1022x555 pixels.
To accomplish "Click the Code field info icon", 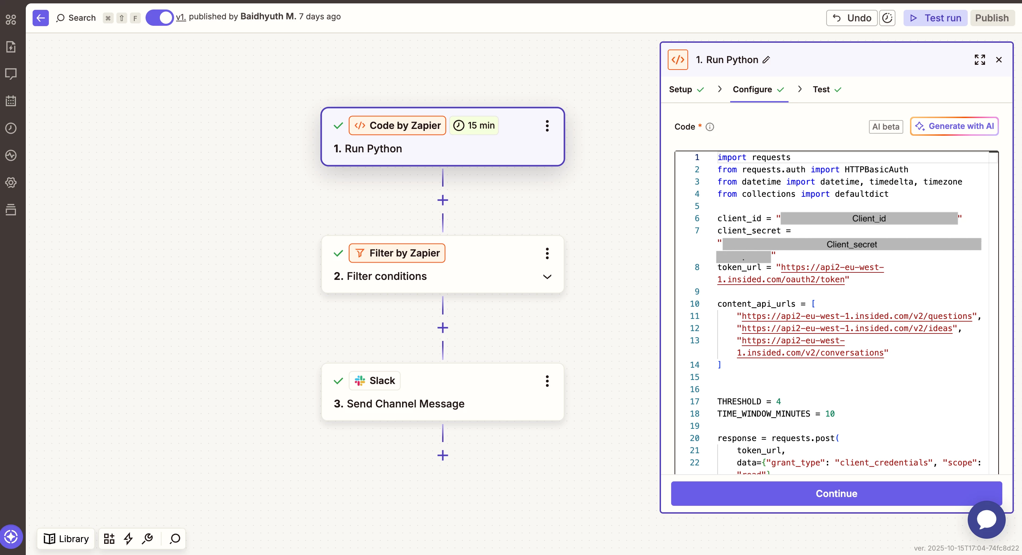I will 710,127.
